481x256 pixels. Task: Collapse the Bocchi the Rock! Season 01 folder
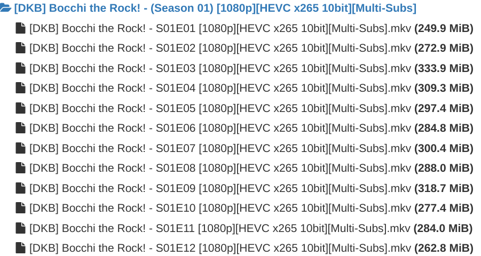[215, 8]
